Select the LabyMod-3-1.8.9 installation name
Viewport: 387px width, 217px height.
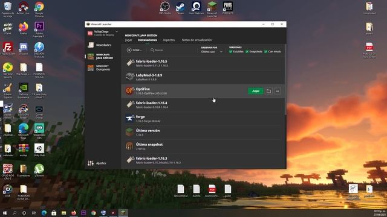click(x=149, y=75)
